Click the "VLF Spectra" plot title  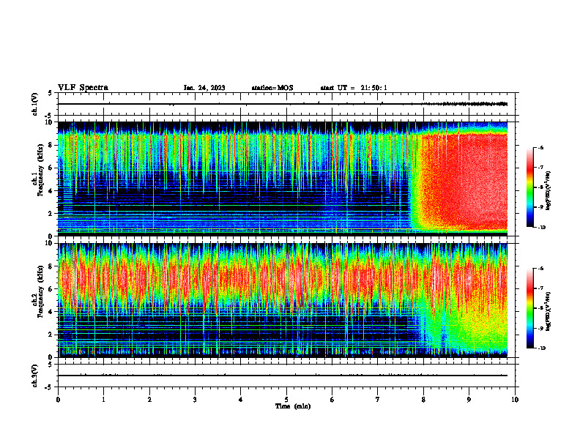click(x=83, y=88)
